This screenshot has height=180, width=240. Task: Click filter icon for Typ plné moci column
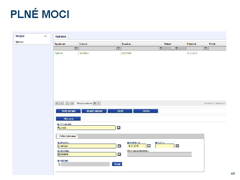coord(76,48)
